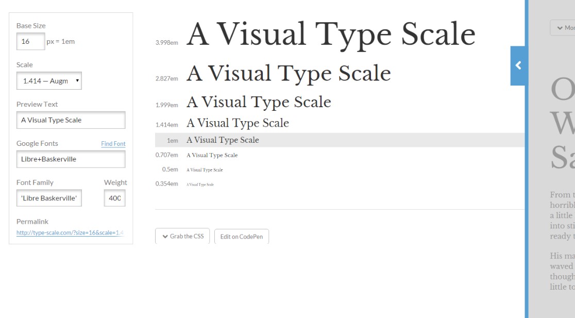Viewport: 575px width, 318px height.
Task: Click the 1.414em preview row
Action: tap(237, 123)
